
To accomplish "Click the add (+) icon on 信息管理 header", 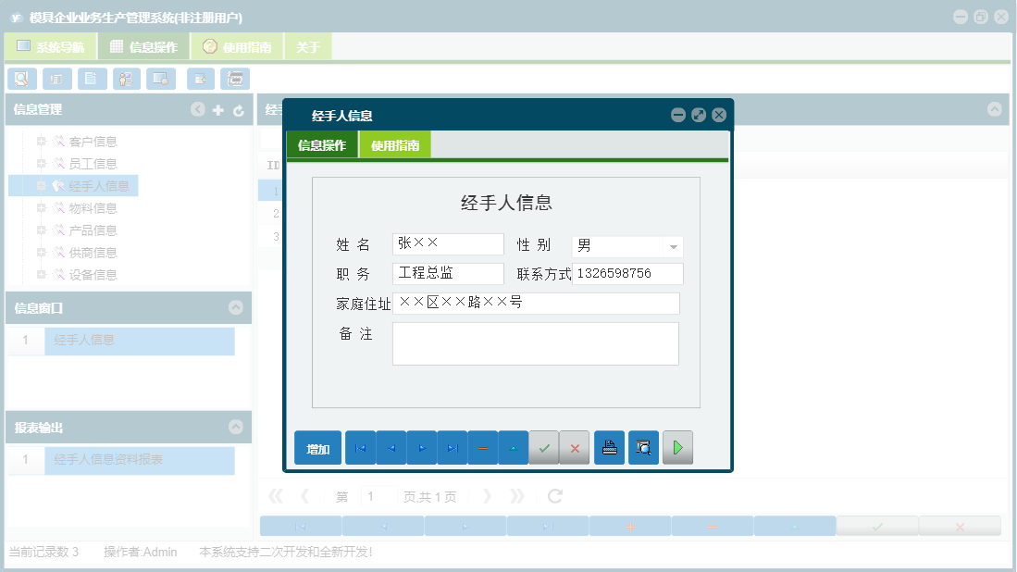I will click(x=217, y=109).
